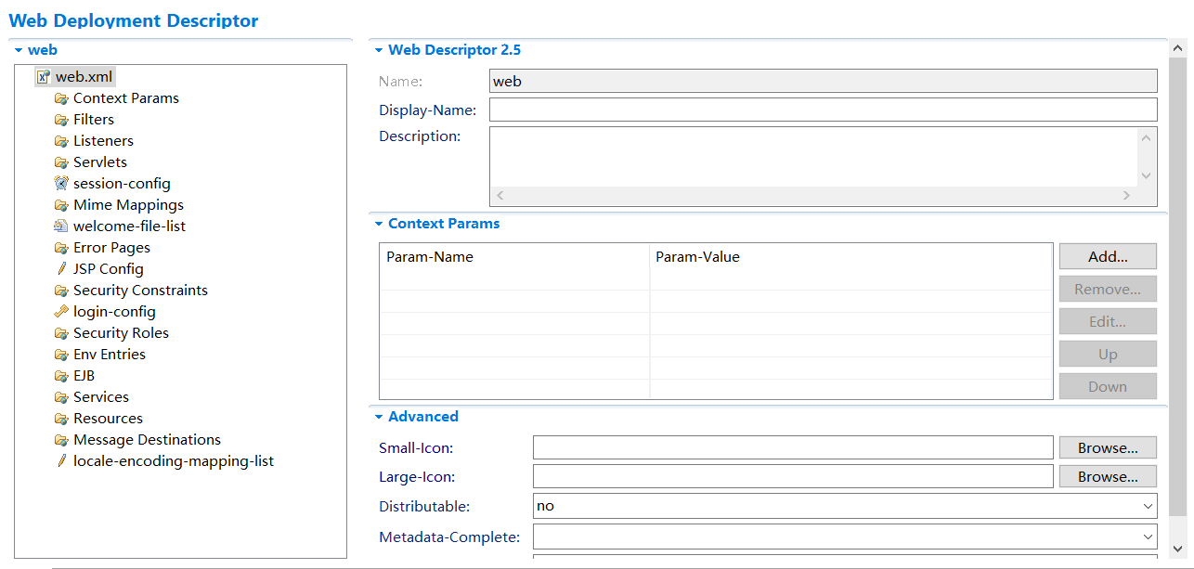This screenshot has width=1194, height=569.
Task: Click the main panel scroll-down arrow
Action: pyautogui.click(x=1178, y=548)
